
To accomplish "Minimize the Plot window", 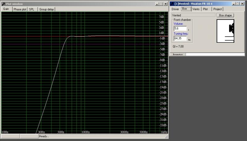I will 157,4.
